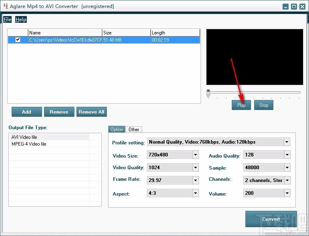309x236 pixels.
Task: Start conversion with the Convert button
Action: coord(271,219)
